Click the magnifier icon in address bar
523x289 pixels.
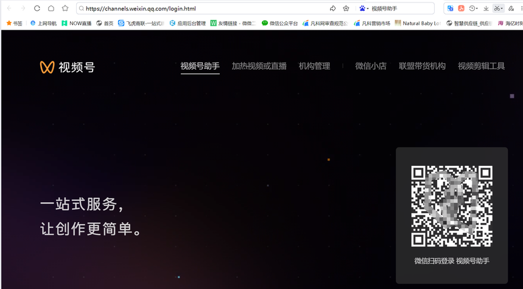coord(82,8)
